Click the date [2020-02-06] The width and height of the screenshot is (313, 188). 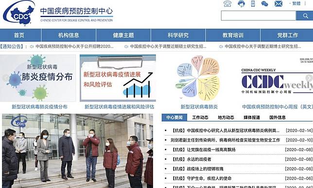tap(299, 178)
